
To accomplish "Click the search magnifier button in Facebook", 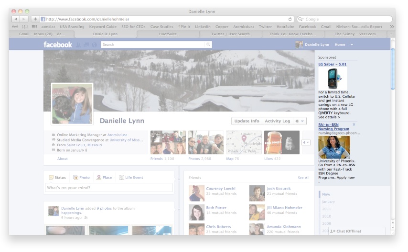I will (208, 44).
